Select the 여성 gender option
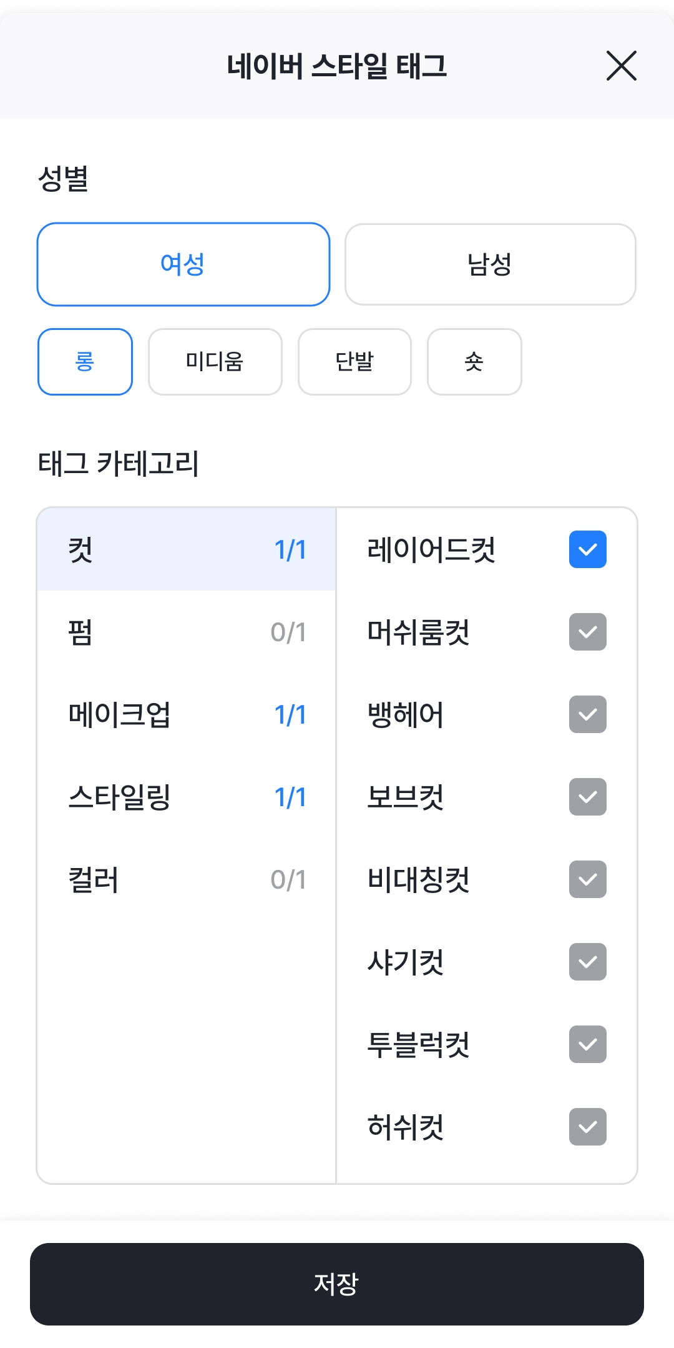The width and height of the screenshot is (674, 1348). coord(183,264)
